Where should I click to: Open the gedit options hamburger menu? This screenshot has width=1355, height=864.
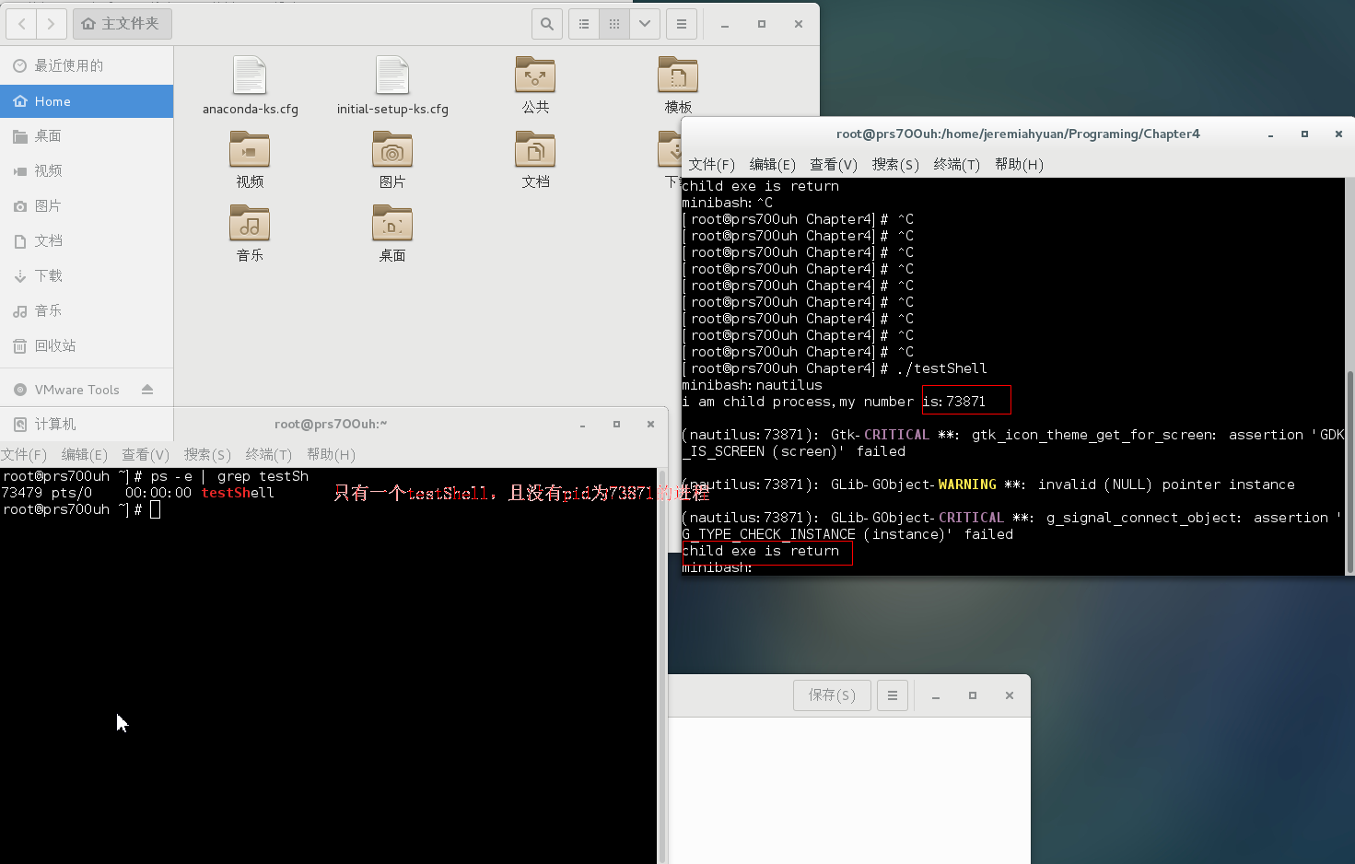click(892, 695)
